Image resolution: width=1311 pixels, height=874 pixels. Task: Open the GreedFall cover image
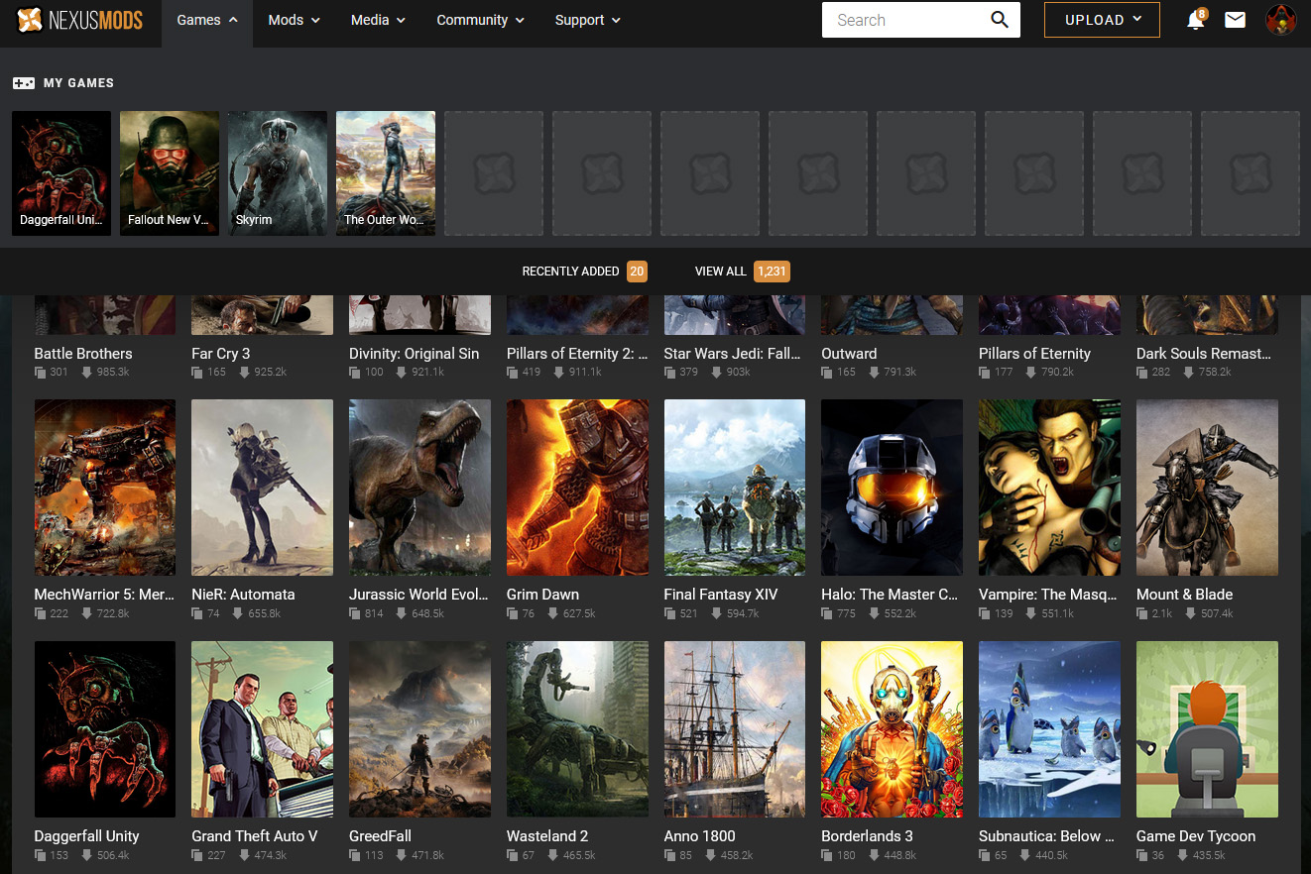(419, 729)
